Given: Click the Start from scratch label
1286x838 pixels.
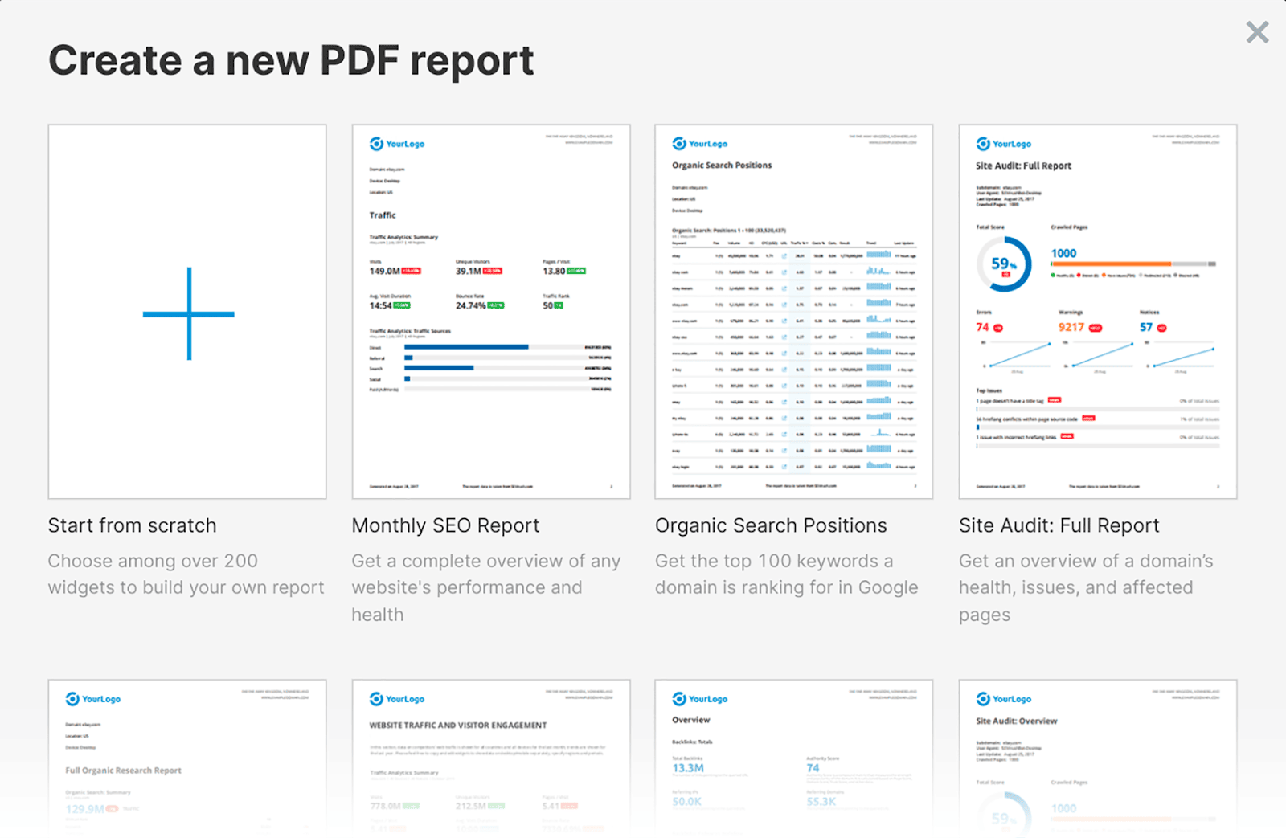Looking at the screenshot, I should click(132, 525).
